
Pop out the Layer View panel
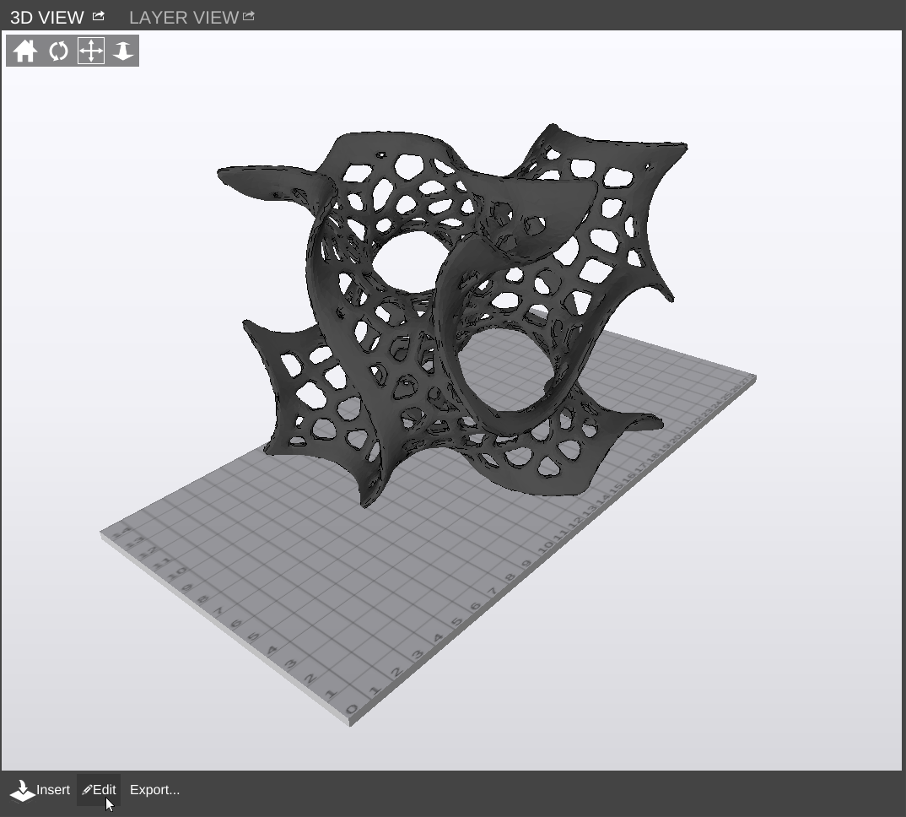pos(248,16)
